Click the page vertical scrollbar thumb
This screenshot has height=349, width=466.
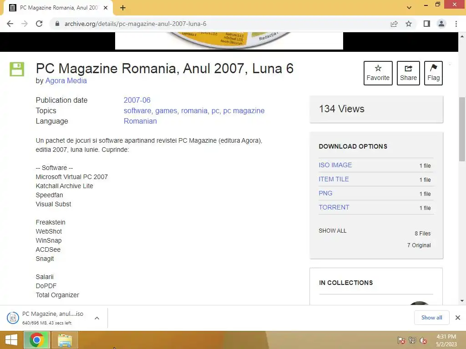(462, 129)
